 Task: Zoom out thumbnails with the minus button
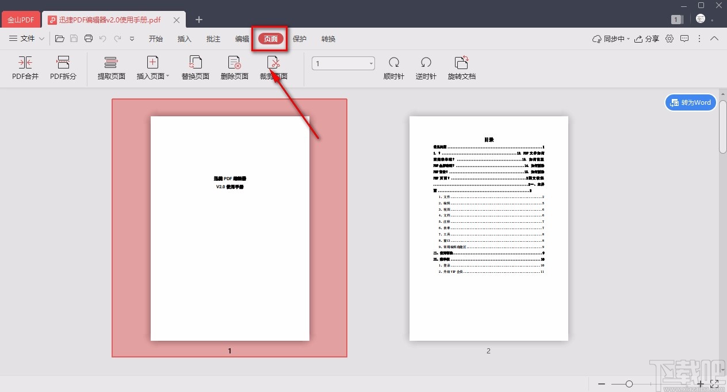point(602,384)
